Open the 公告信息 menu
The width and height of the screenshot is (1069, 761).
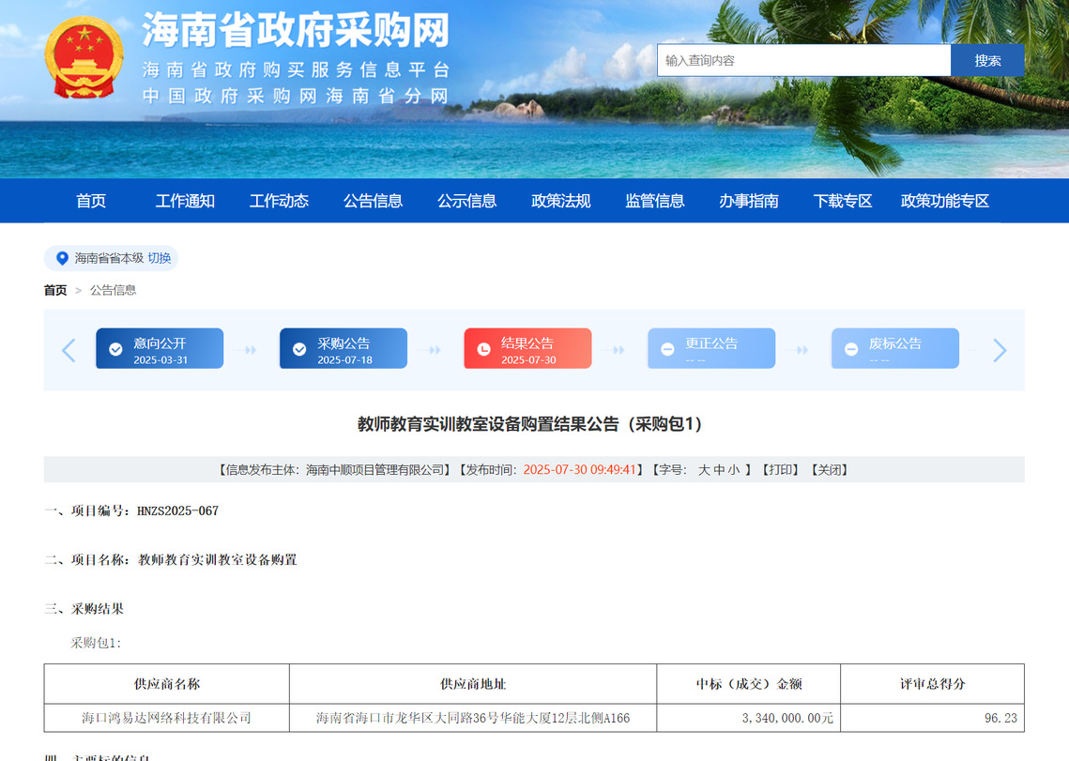point(373,201)
